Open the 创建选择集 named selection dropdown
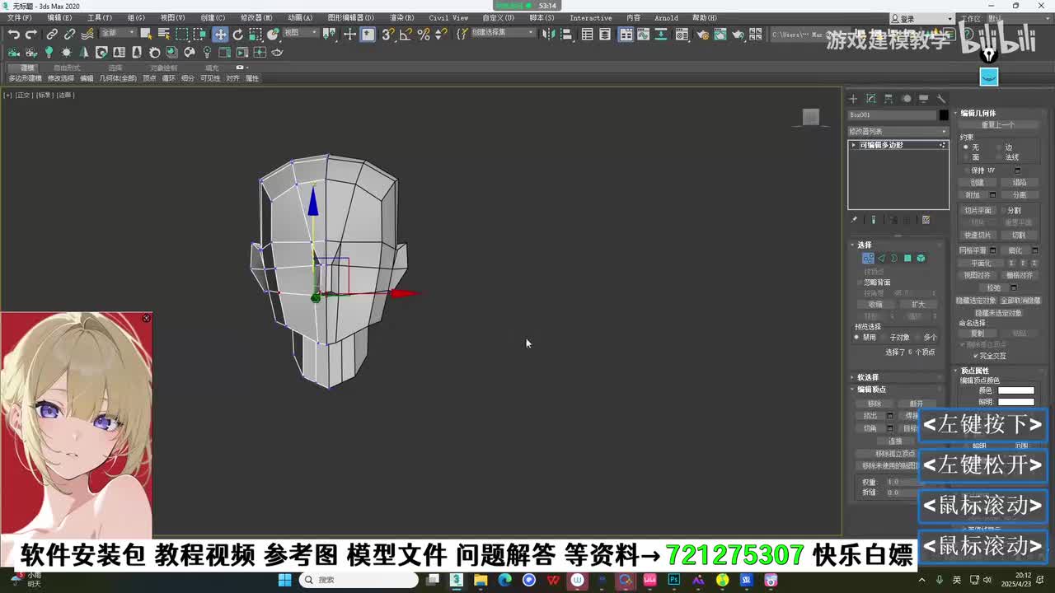Image resolution: width=1055 pixels, height=593 pixels. [x=504, y=33]
